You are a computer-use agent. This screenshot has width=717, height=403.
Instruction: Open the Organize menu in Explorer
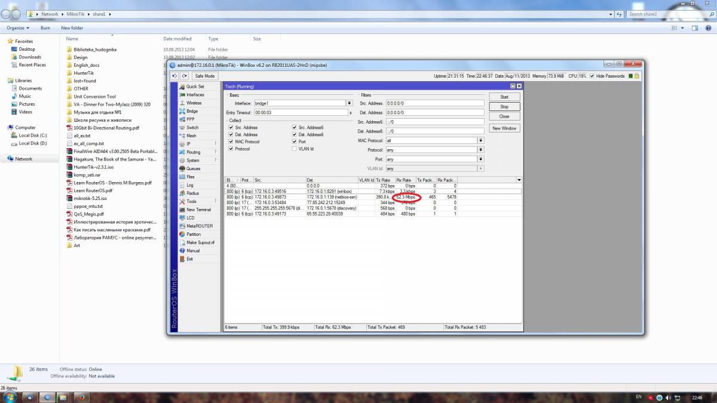click(x=18, y=28)
